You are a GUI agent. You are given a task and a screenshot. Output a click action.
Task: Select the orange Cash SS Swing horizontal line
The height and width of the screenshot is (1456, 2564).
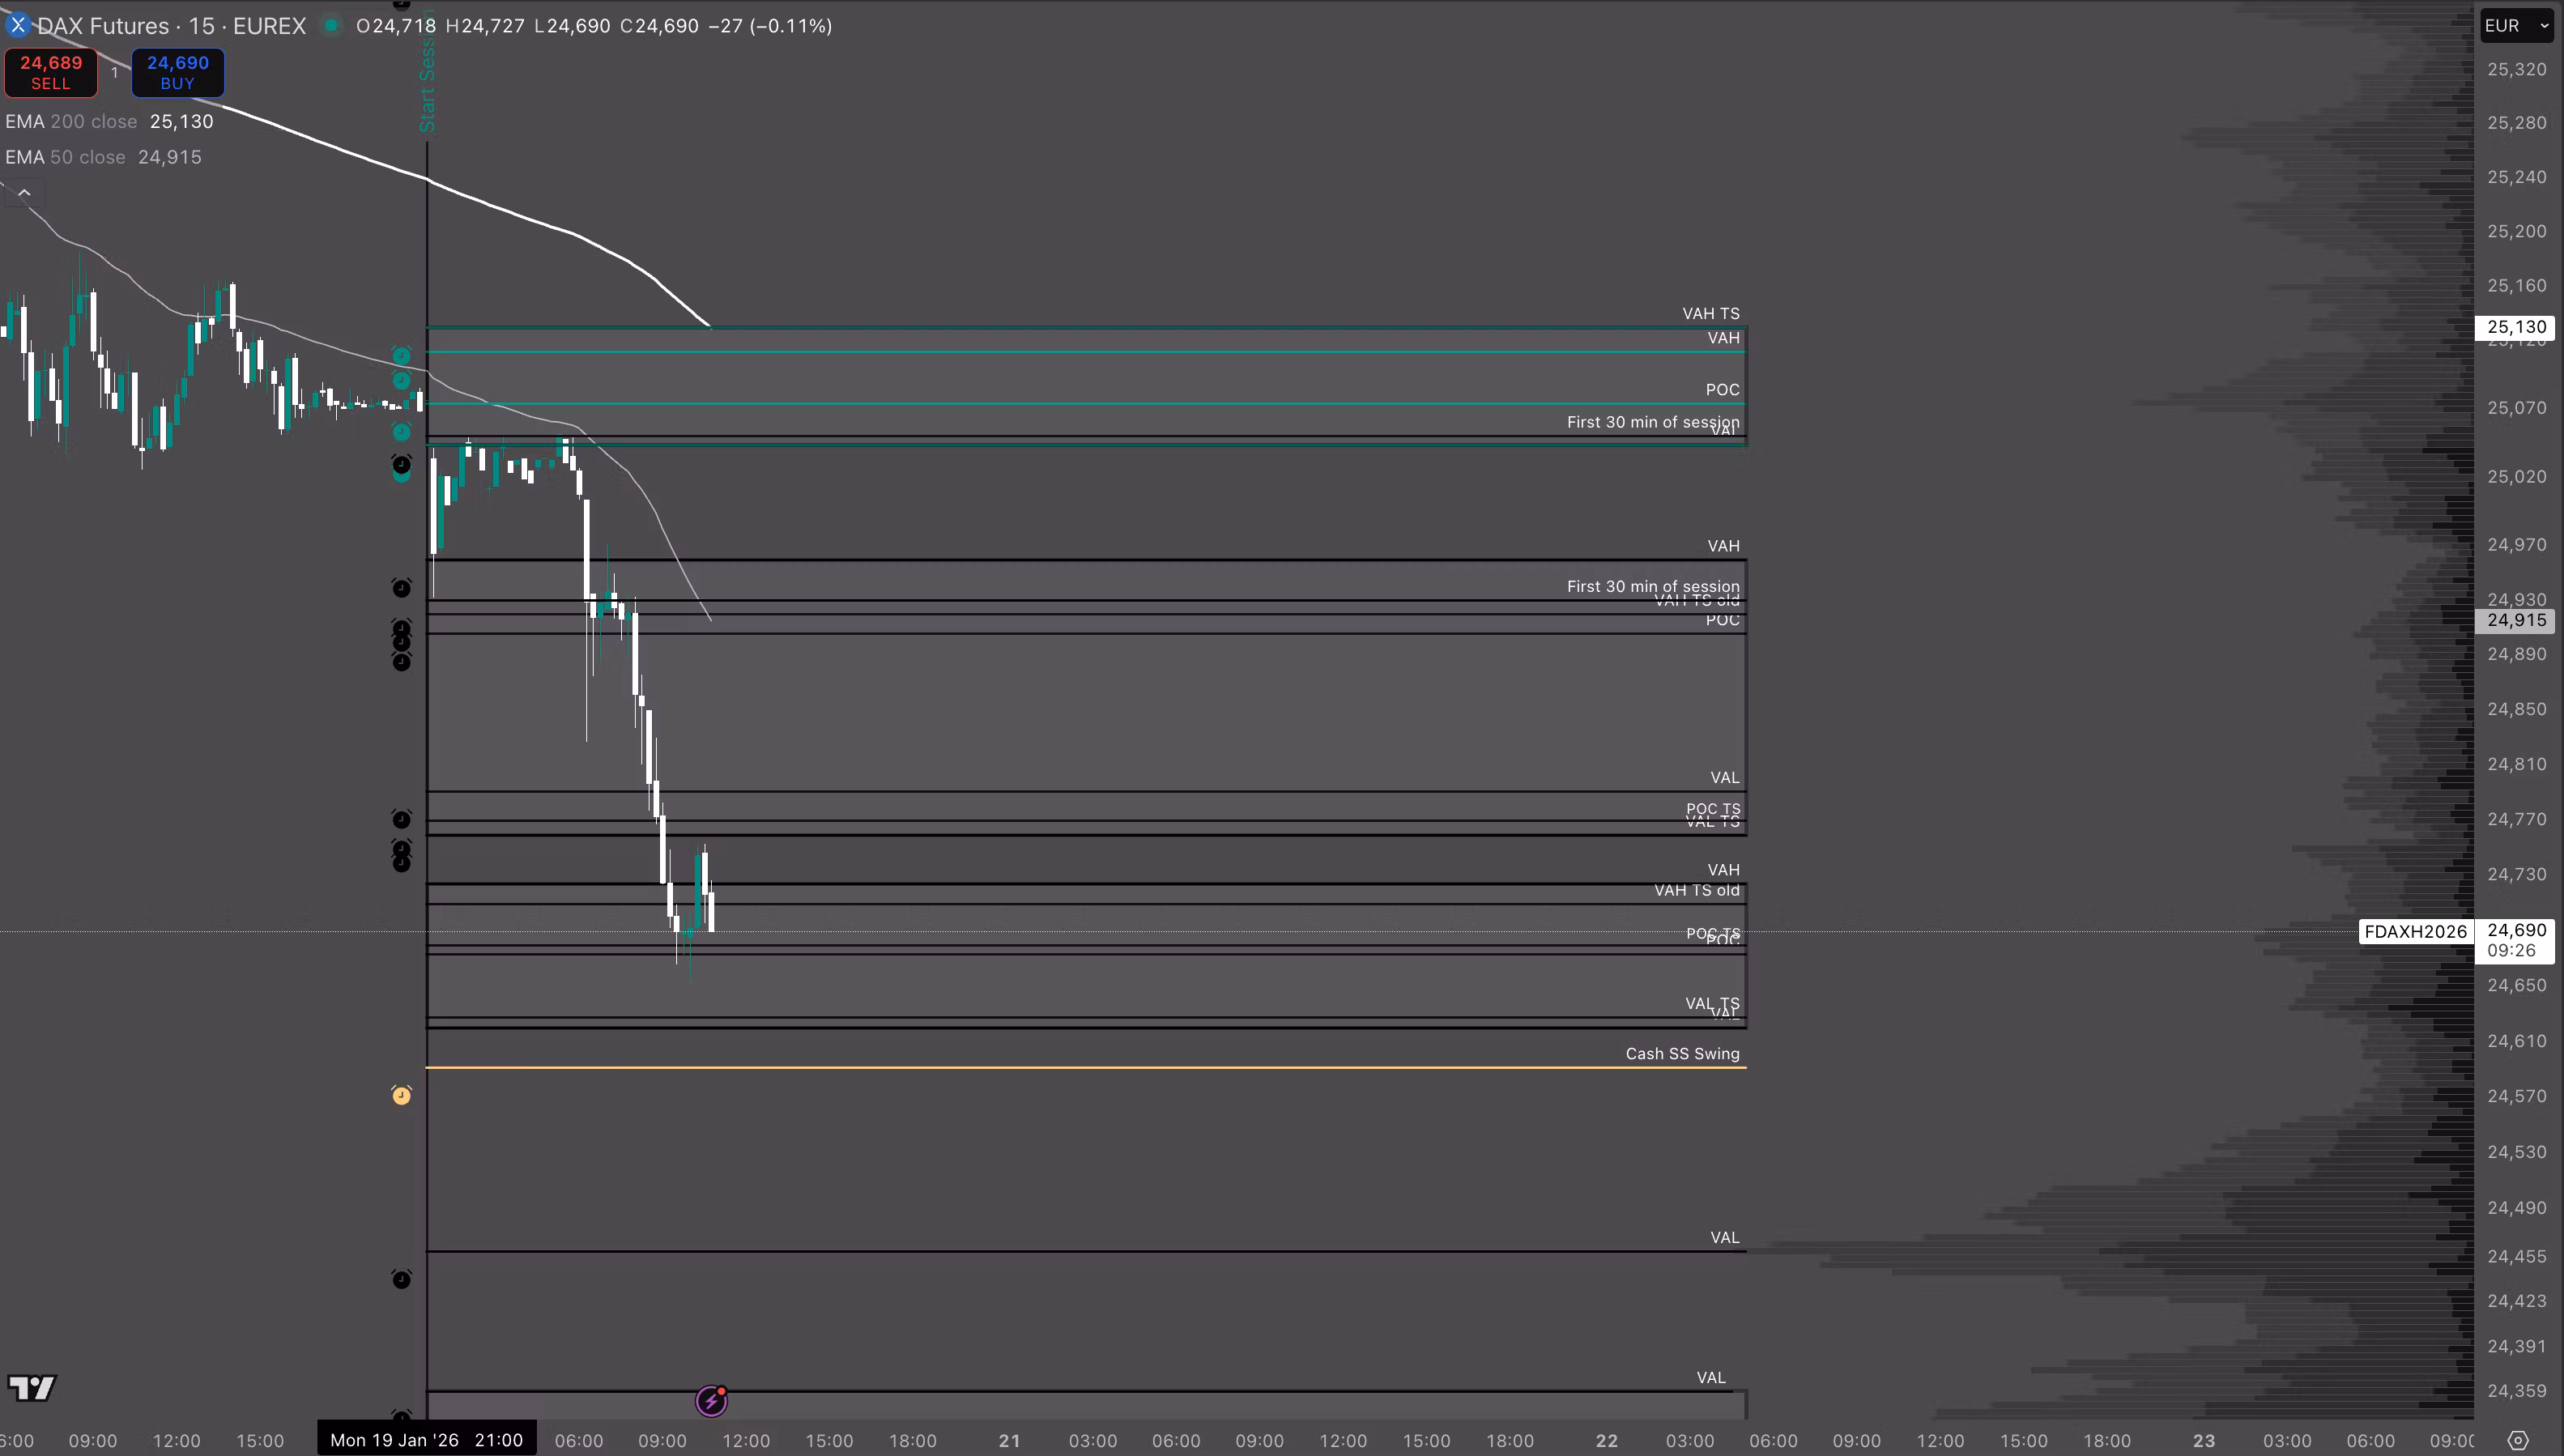[x=1085, y=1068]
